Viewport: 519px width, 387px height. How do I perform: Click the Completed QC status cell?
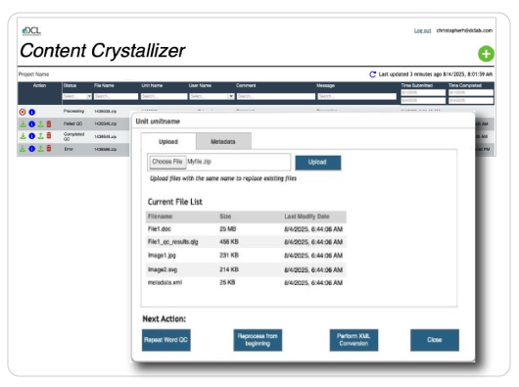point(73,136)
